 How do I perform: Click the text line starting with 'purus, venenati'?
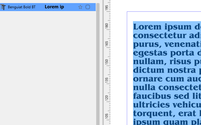point(166,45)
